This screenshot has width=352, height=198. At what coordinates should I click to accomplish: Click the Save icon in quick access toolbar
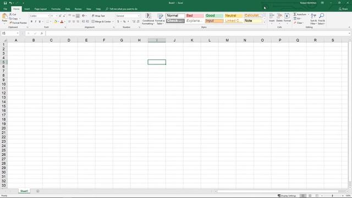5,3
